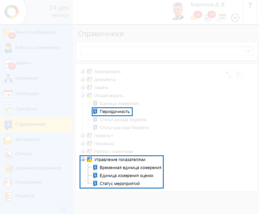Click the Лента сообщений envelope icon
The image size is (259, 214).
click(x=8, y=33)
